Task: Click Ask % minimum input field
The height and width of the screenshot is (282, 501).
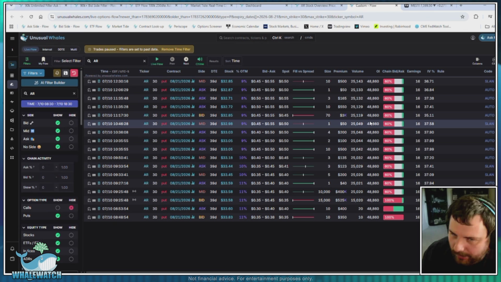Action: coord(47,167)
